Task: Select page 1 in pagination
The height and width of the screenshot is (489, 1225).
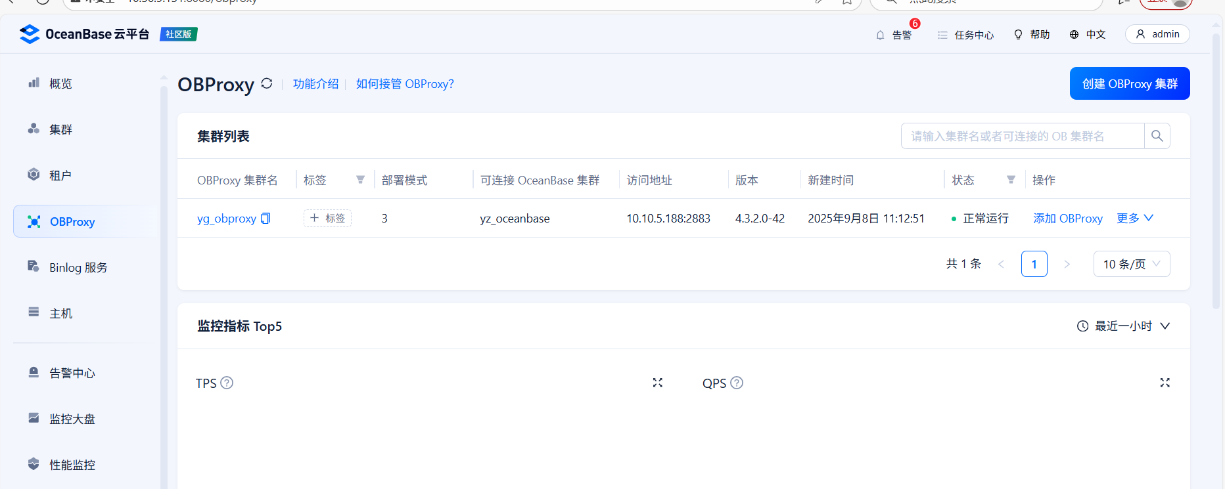Action: pyautogui.click(x=1034, y=264)
